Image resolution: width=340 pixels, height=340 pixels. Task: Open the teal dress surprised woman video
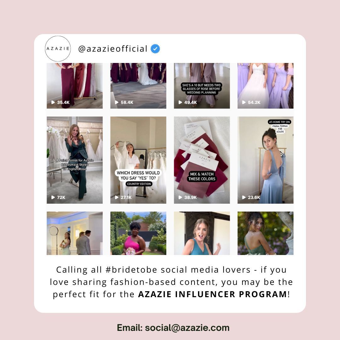pyautogui.click(x=202, y=233)
